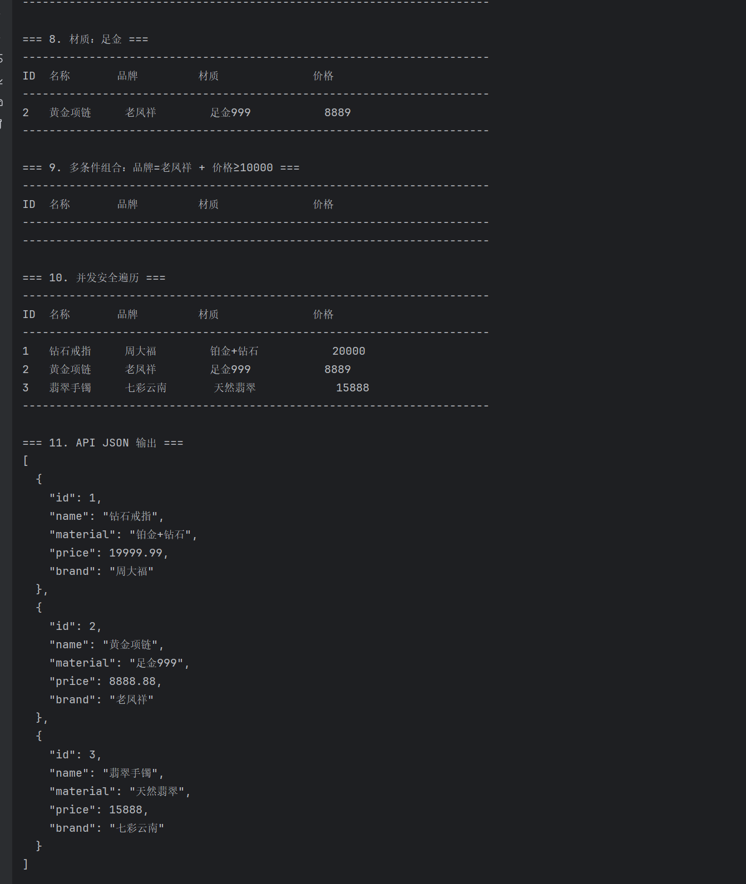746x884 pixels.
Task: Click the JSON line "material": "足金999"
Action: coord(120,663)
